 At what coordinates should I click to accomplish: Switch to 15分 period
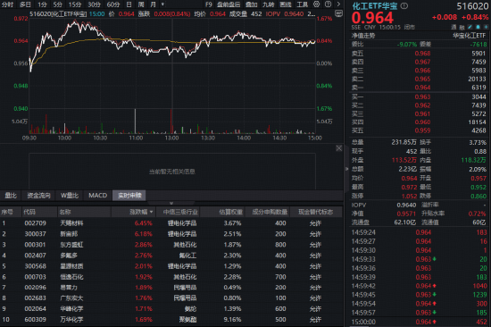point(75,4)
